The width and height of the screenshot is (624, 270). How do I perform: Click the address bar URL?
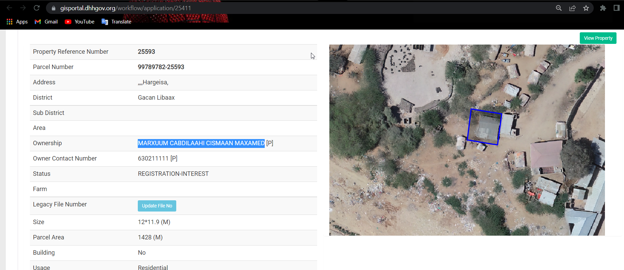(126, 8)
